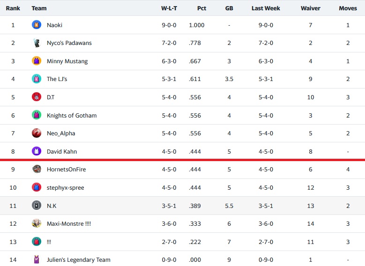Open the Naoki team link
Image resolution: width=365 pixels, height=266 pixels.
pos(54,25)
